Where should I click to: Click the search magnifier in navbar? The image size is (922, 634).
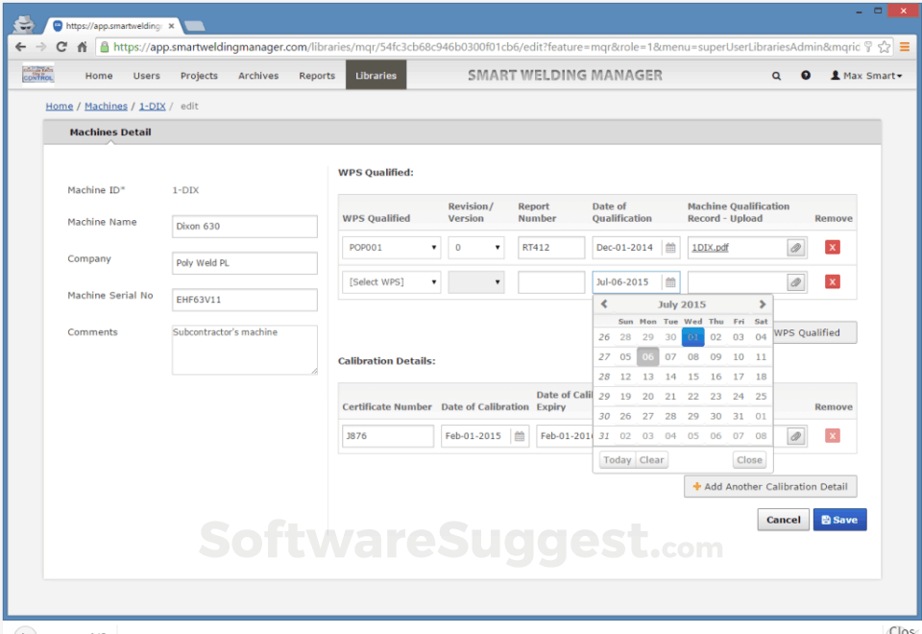coord(776,76)
